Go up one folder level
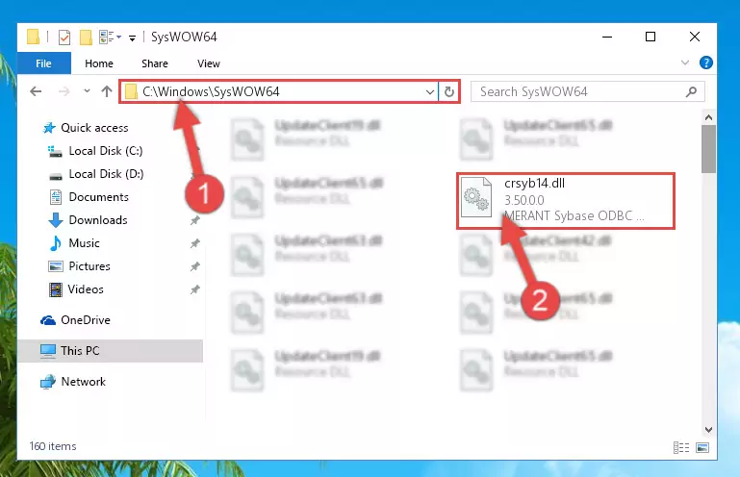Image resolution: width=740 pixels, height=477 pixels. coord(107,91)
